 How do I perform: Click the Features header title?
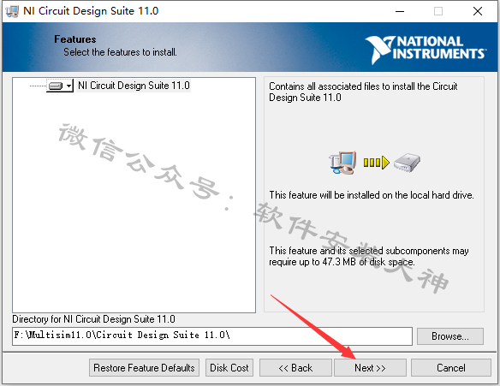[x=75, y=39]
